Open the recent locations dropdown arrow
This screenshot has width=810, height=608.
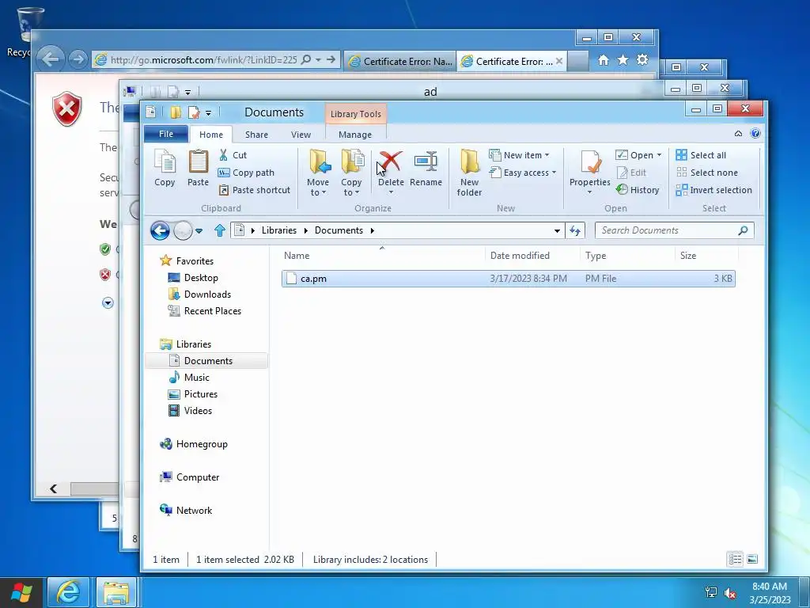point(199,230)
